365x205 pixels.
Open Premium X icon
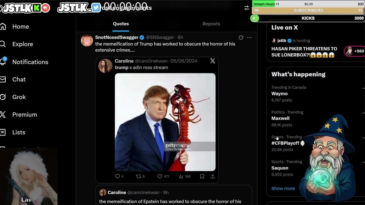tap(3, 115)
